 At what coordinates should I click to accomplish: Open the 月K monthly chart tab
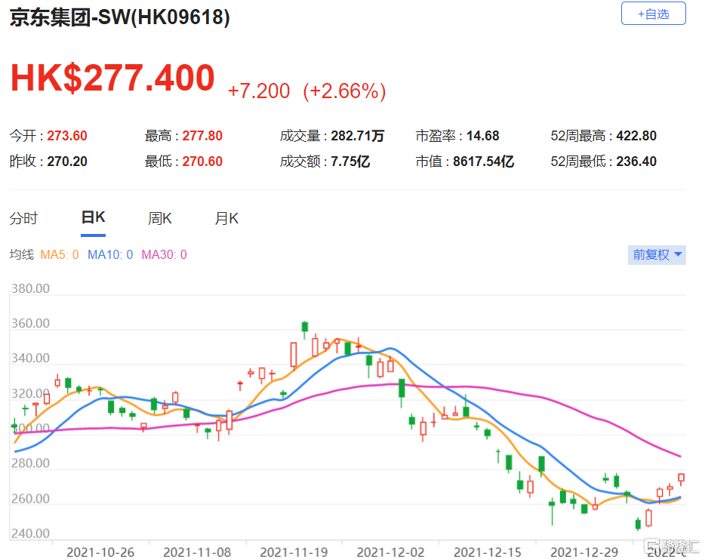[226, 218]
